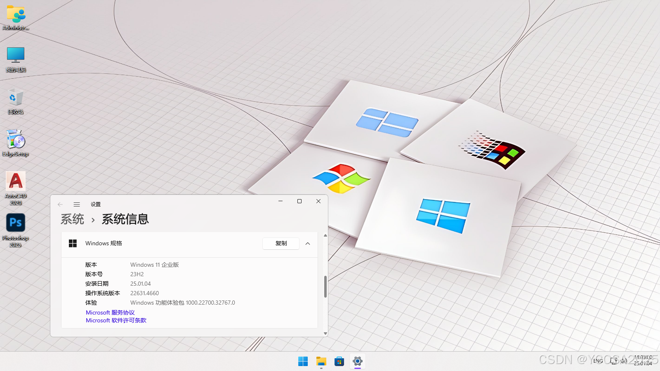Select the 回收站 recycle bin icon
Viewport: 660px width, 371px height.
pos(16,101)
